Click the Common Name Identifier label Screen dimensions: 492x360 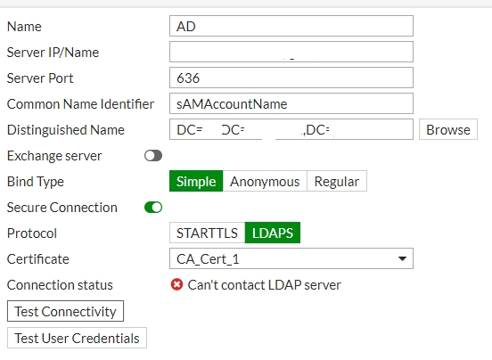pos(80,104)
